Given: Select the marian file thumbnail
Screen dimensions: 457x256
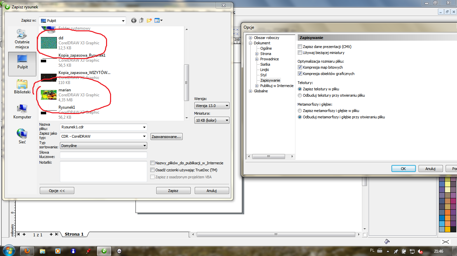Looking at the screenshot, I should (49, 95).
